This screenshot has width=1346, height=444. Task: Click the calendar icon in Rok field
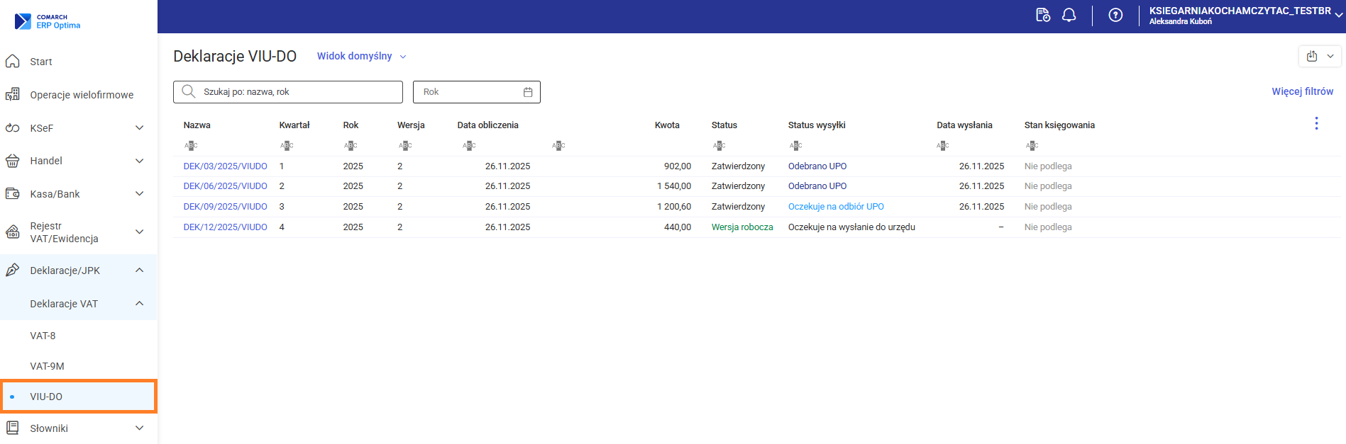coord(528,92)
